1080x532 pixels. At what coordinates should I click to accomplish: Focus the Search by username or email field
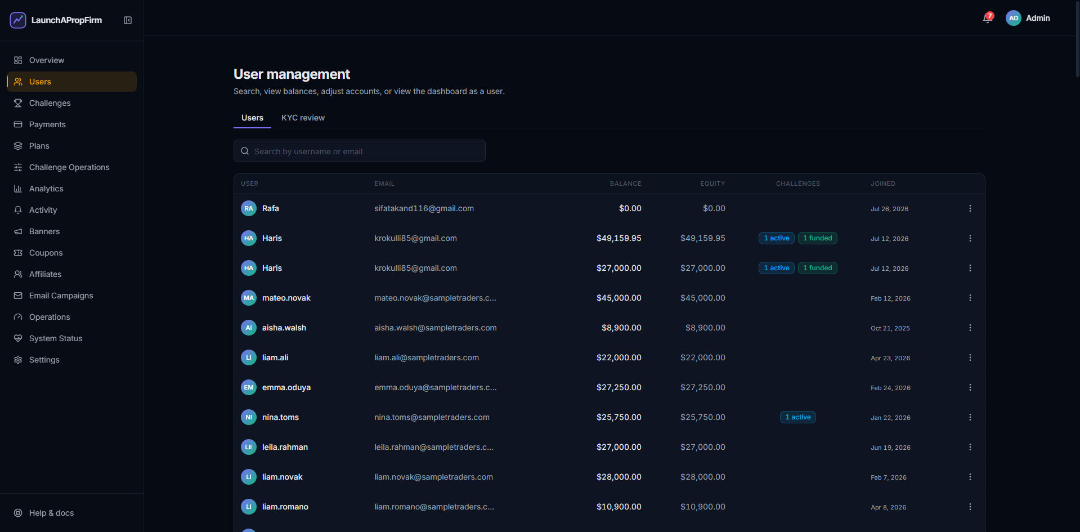click(360, 151)
